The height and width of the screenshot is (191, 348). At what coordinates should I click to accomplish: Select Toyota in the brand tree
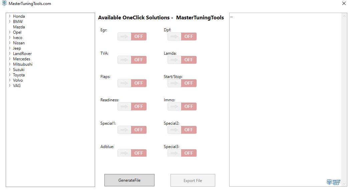pos(19,75)
